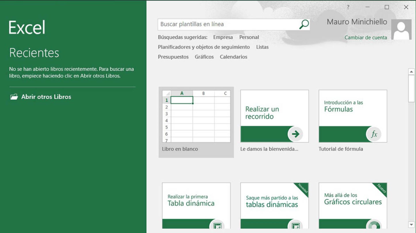The height and width of the screenshot is (233, 416).
Task: Click the template list scrollbar thumb
Action: 411,88
